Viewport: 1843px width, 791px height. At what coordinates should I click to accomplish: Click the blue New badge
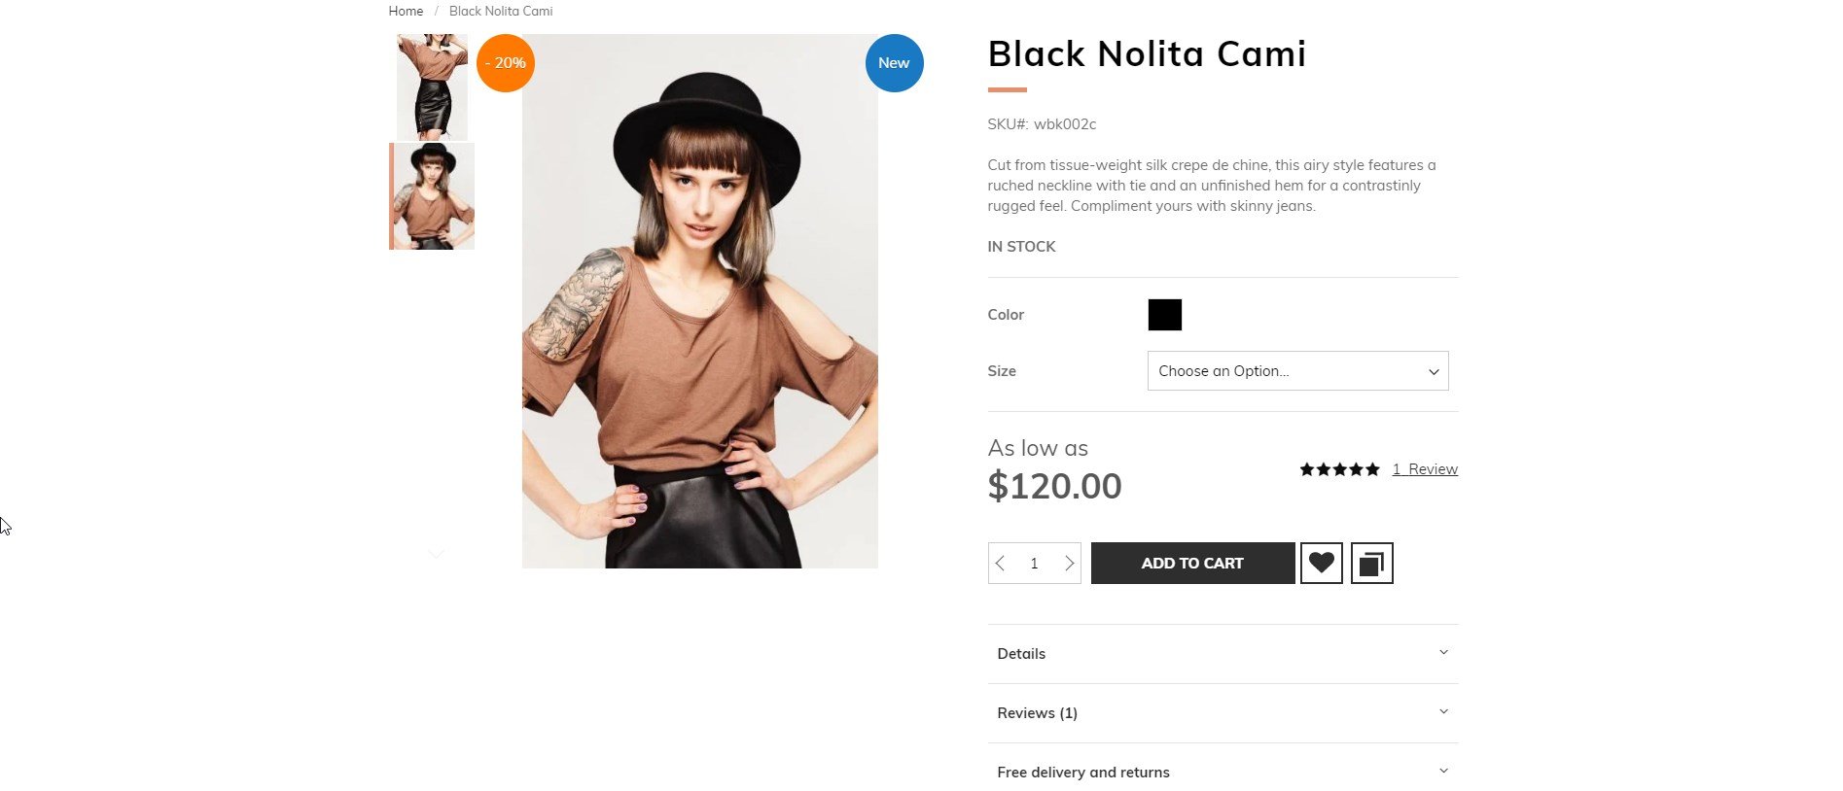894,63
